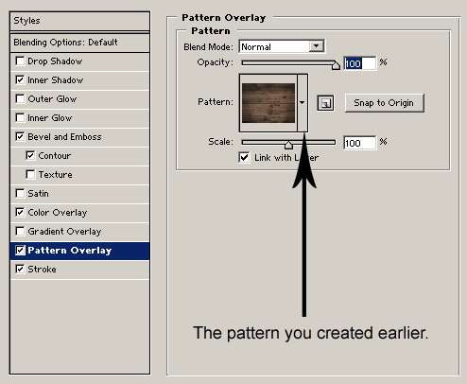Screen dimensions: 467x384
Task: Select the Inner Shadow style row
Action: pos(79,80)
